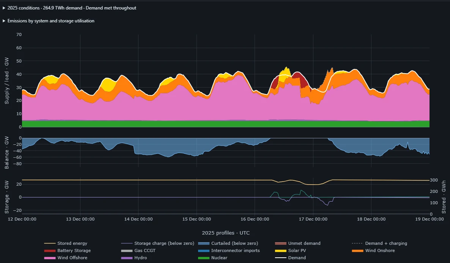
Task: Click the 14 Dec 00:00 axis label
Action: [x=138, y=219]
